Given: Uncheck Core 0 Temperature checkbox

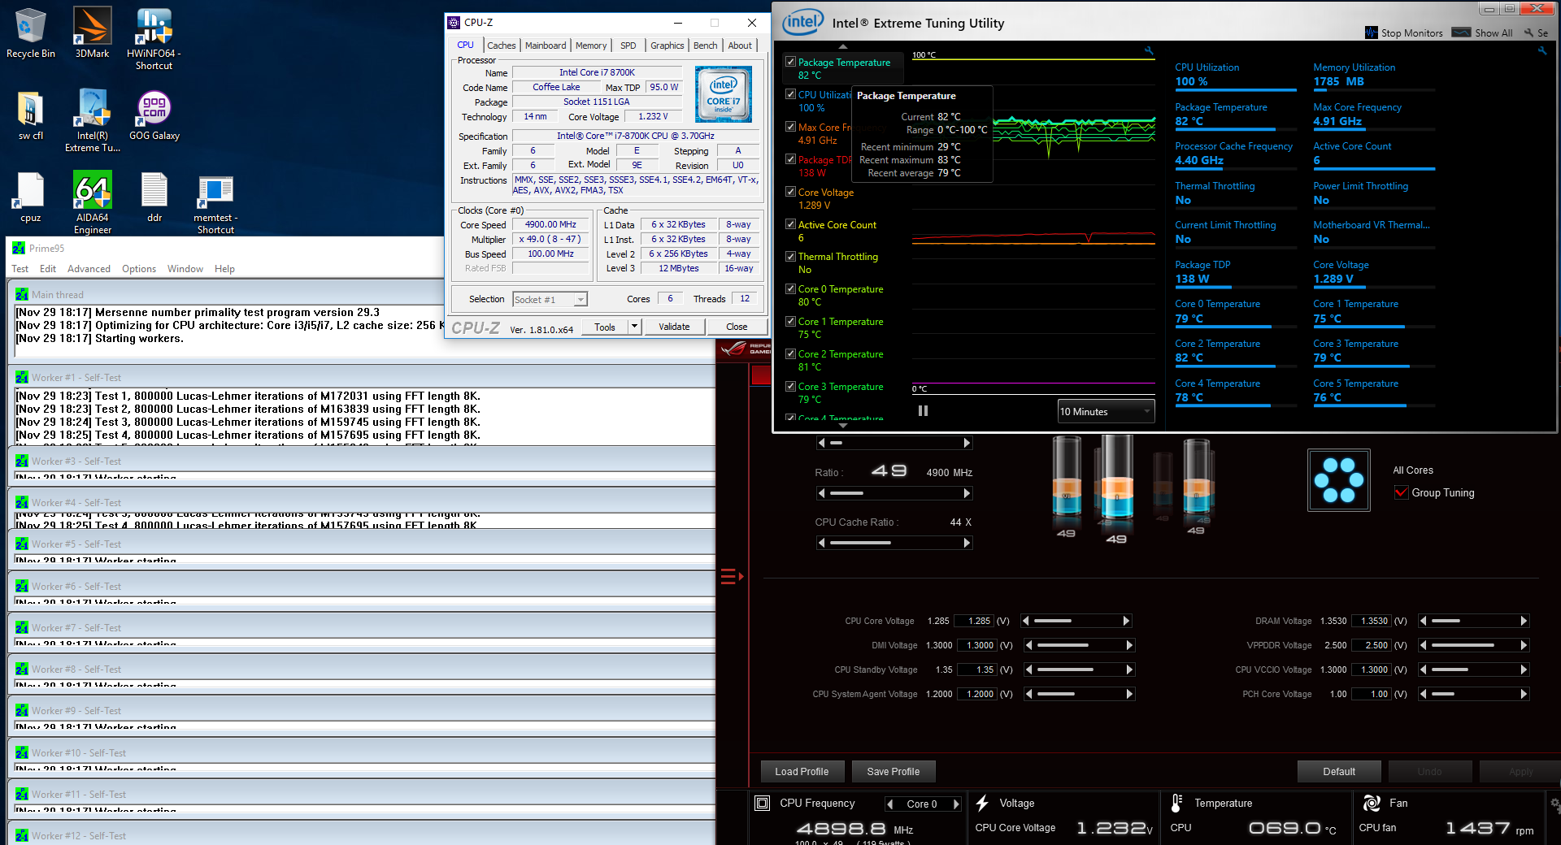Looking at the screenshot, I should click(790, 288).
